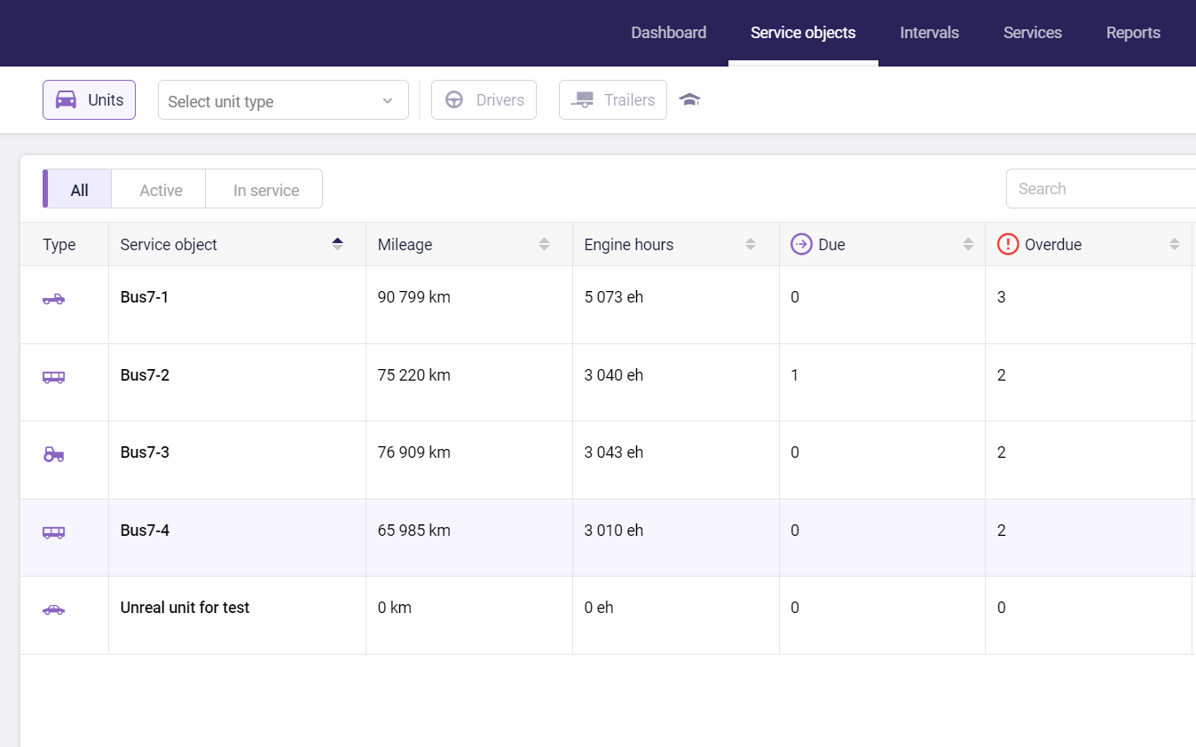Screen dimensions: 1196x747
Task: Click the red Overdue warning icon in header
Action: (x=1008, y=244)
